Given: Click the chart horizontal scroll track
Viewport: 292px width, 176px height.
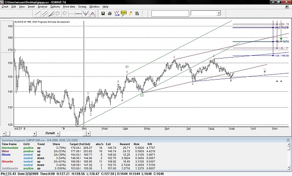Looking at the screenshot, I should point(21,133).
